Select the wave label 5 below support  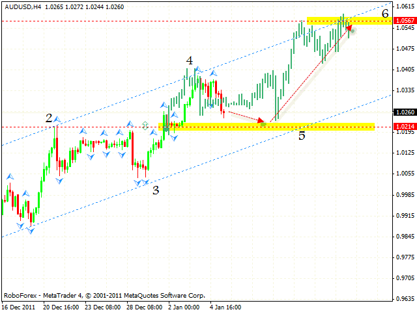pos(302,136)
